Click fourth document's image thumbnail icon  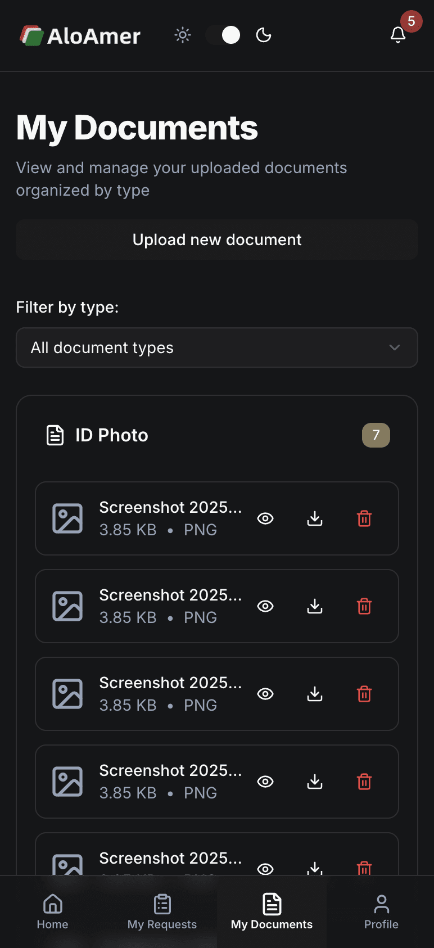(x=67, y=782)
